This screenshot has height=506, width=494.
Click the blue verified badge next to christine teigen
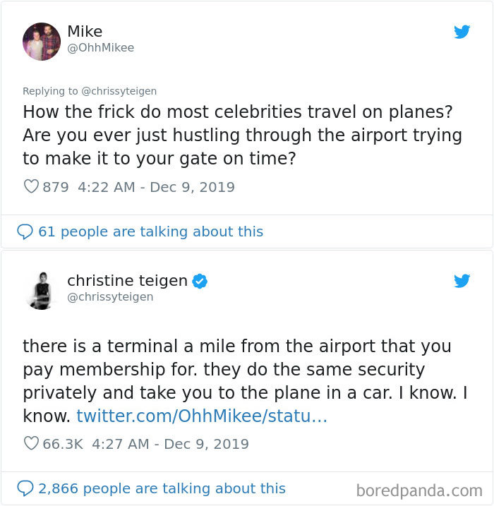click(x=200, y=281)
